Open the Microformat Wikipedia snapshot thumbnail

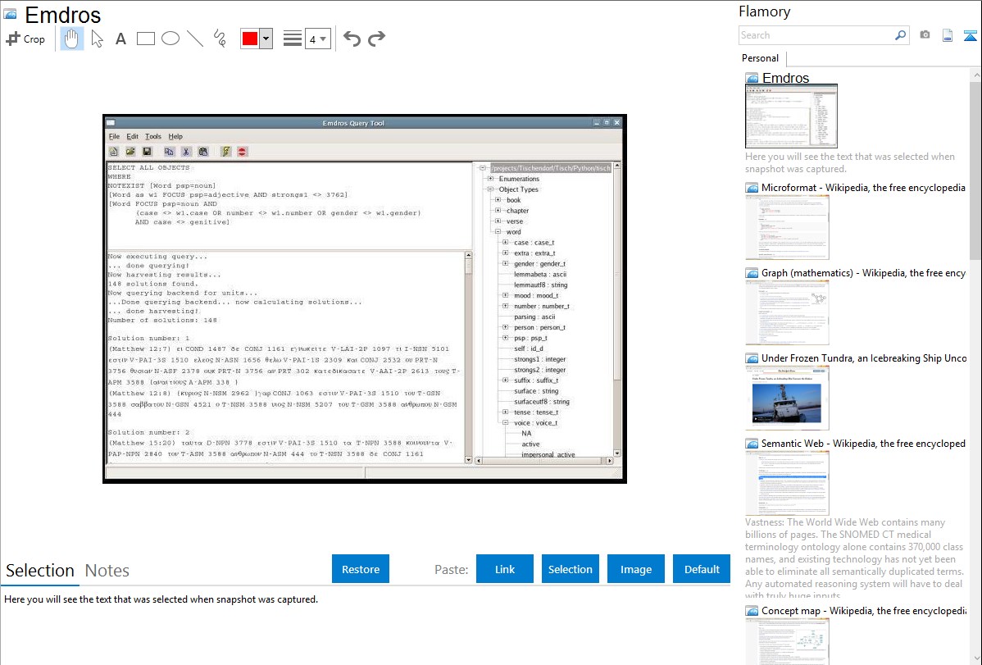pos(787,227)
